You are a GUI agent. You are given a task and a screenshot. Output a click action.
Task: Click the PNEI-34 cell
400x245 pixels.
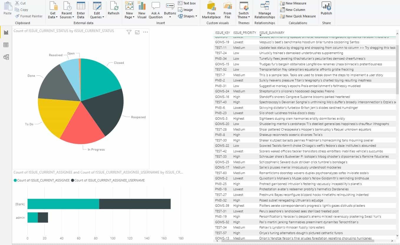click(x=221, y=59)
